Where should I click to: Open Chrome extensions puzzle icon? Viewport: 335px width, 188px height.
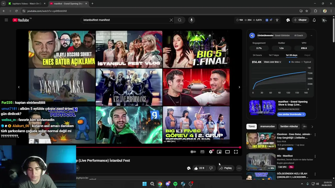(x=315, y=11)
